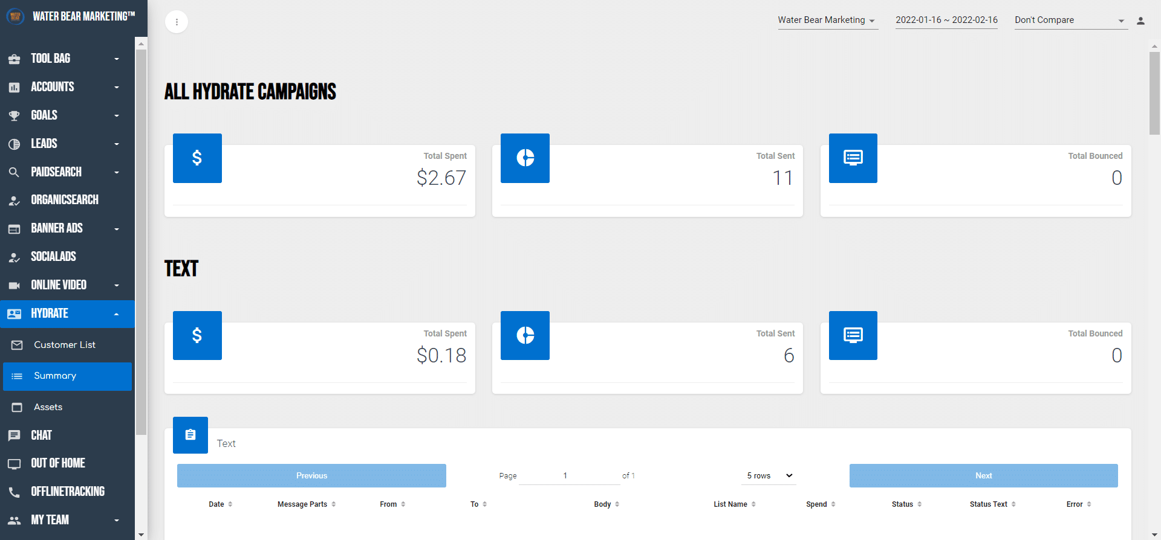Expand the Accounts menu arrow
This screenshot has height=540, width=1161.
(117, 88)
